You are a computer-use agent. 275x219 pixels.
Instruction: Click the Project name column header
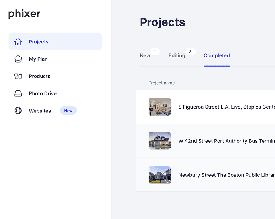coord(161,83)
